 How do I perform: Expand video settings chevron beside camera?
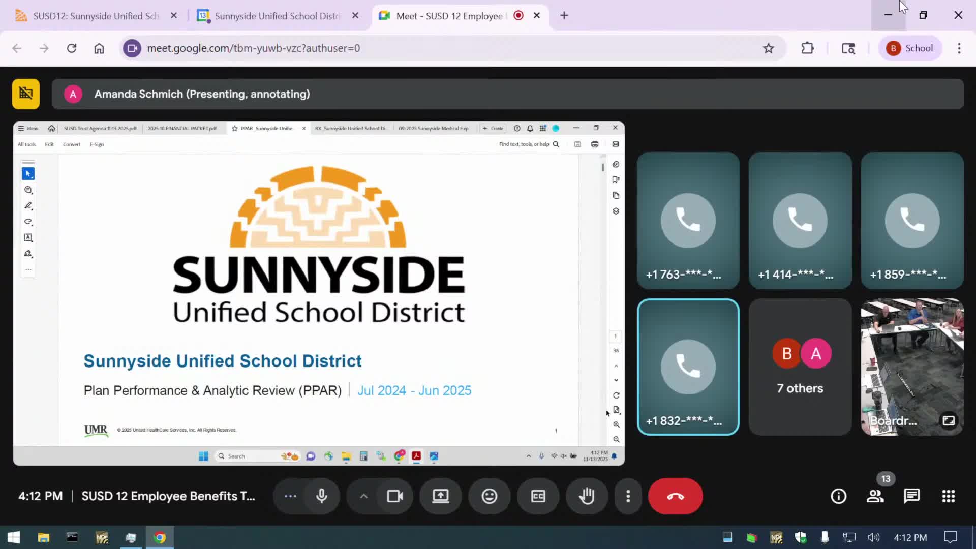363,496
